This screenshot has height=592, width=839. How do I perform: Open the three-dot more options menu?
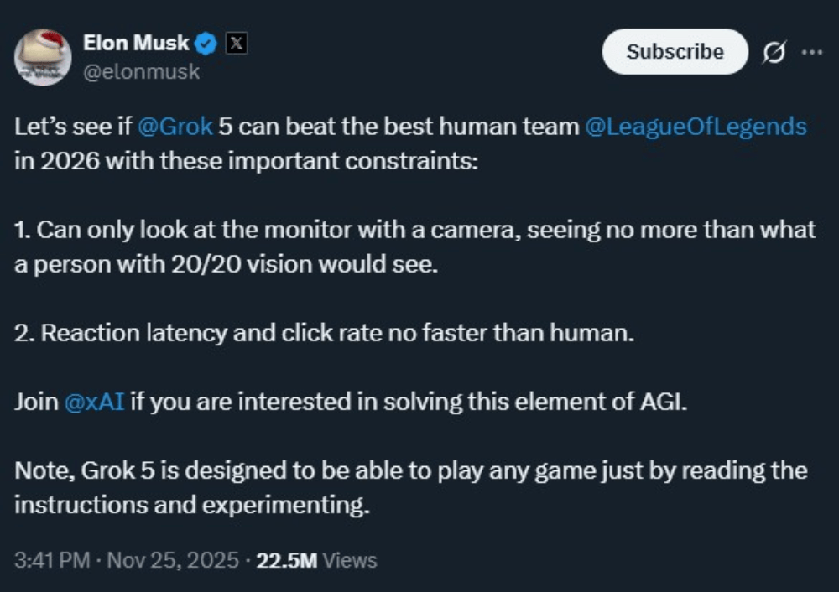tap(811, 51)
